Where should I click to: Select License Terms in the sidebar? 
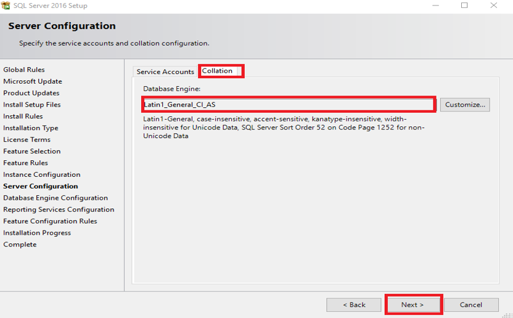click(27, 140)
